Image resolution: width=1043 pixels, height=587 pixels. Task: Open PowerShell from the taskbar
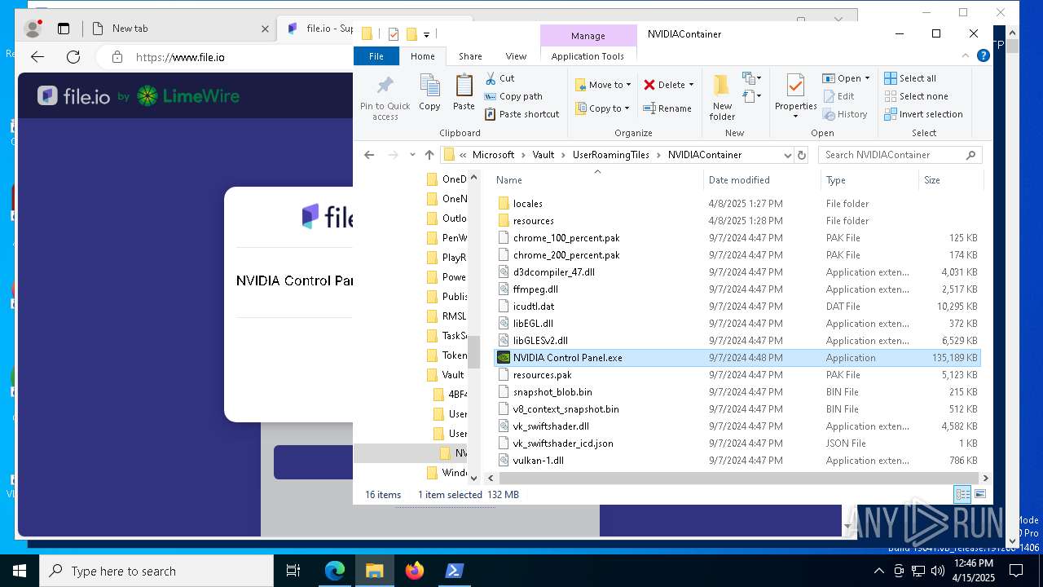click(x=455, y=571)
